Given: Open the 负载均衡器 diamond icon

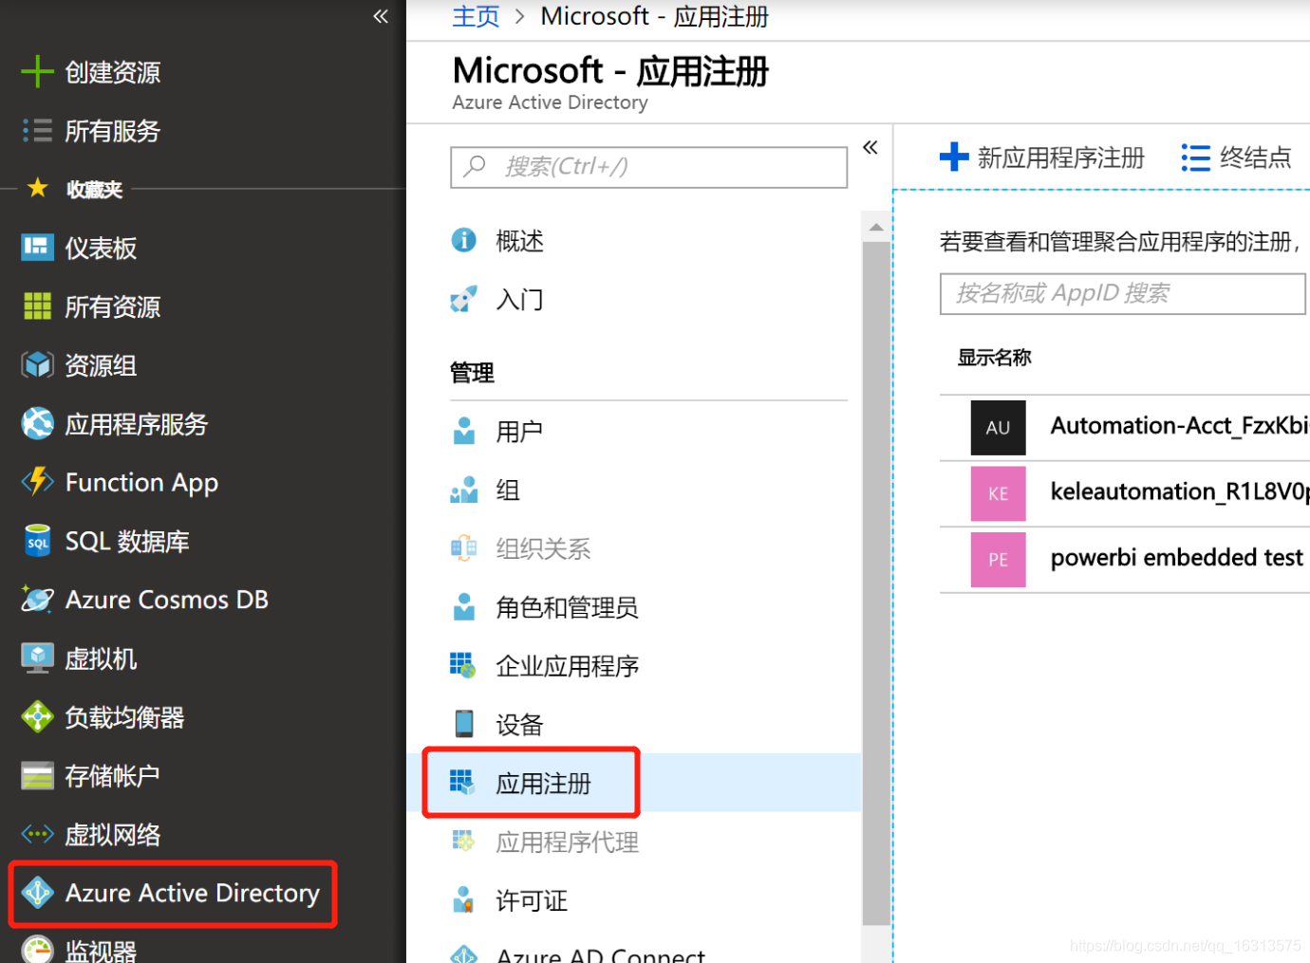Looking at the screenshot, I should click(37, 717).
